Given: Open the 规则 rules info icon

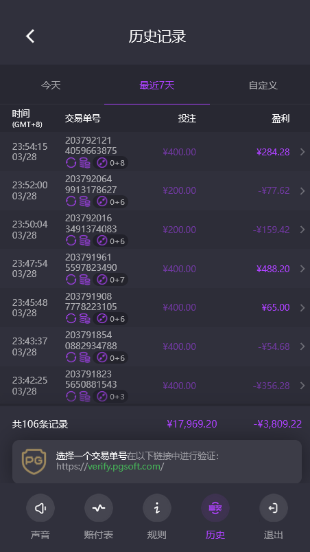Looking at the screenshot, I should [157, 508].
